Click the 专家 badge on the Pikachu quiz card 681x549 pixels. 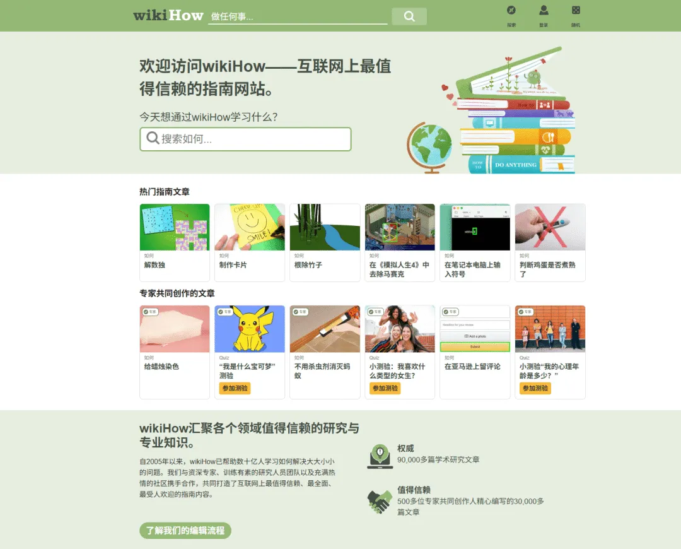(x=225, y=312)
